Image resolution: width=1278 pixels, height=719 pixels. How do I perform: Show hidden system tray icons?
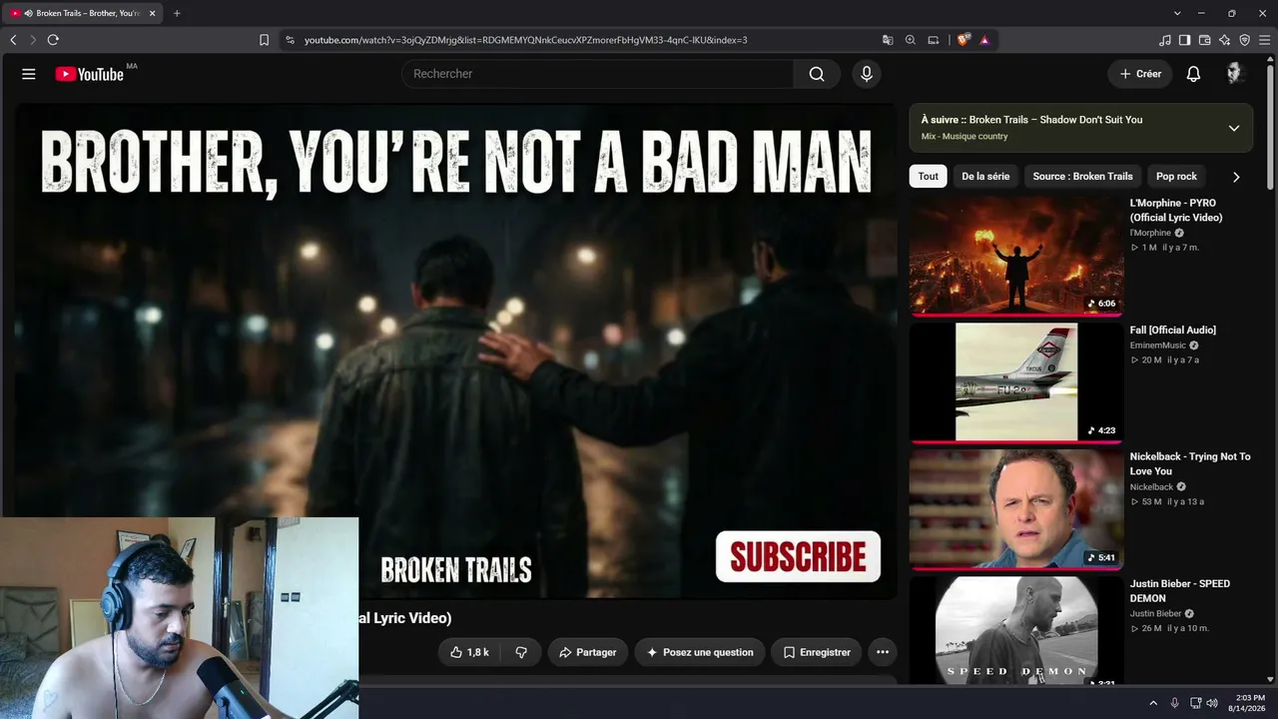(1153, 703)
